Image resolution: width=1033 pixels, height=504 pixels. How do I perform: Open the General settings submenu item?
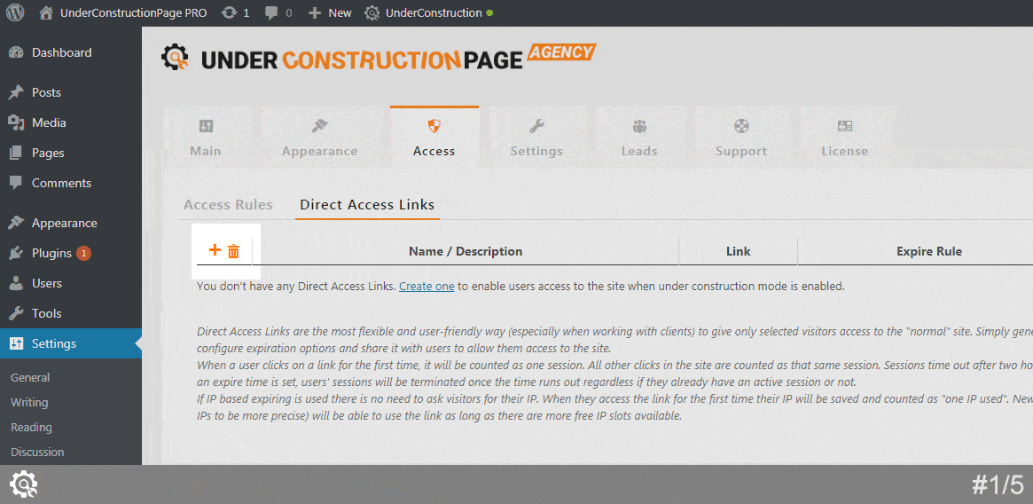tap(29, 377)
